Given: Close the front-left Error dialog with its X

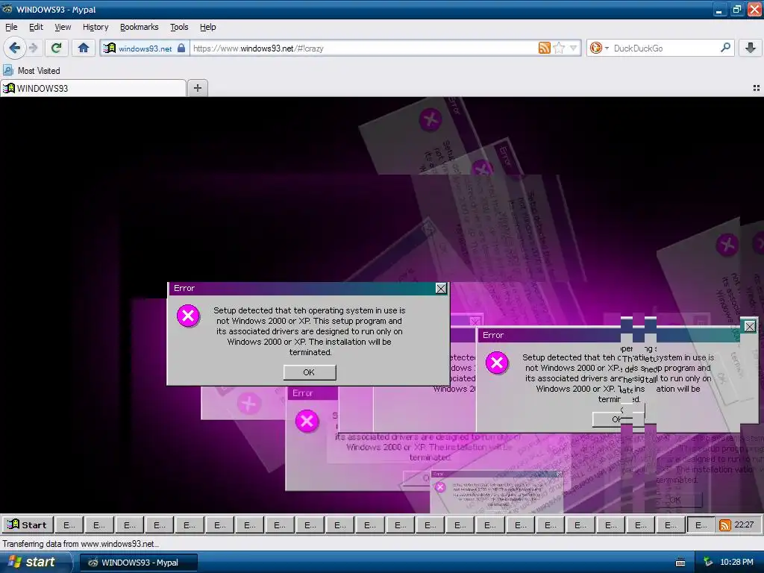Looking at the screenshot, I should [441, 289].
